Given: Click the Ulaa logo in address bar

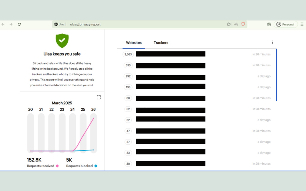Looking at the screenshot, I should click(56, 24).
